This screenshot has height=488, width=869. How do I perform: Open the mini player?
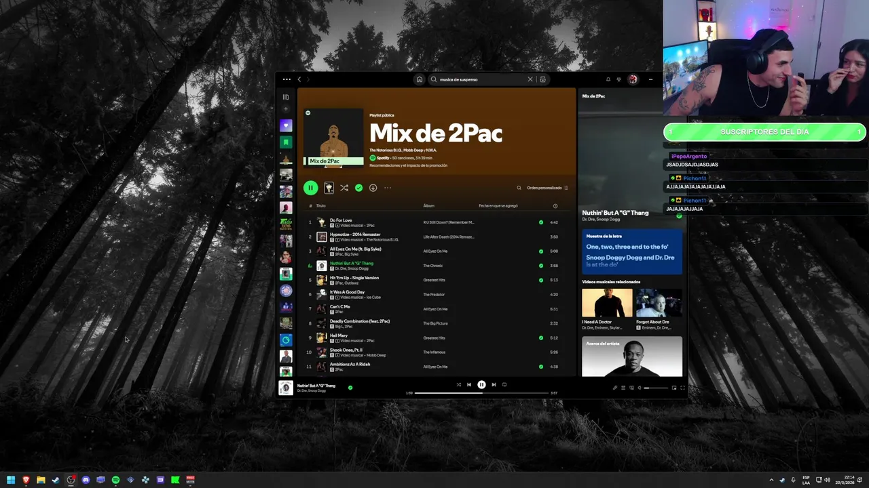pos(674,388)
